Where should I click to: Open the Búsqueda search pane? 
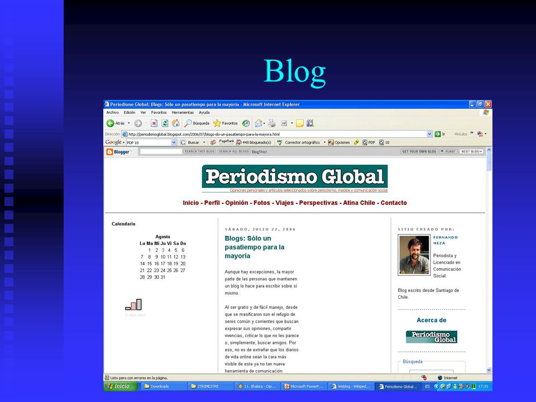click(x=197, y=123)
